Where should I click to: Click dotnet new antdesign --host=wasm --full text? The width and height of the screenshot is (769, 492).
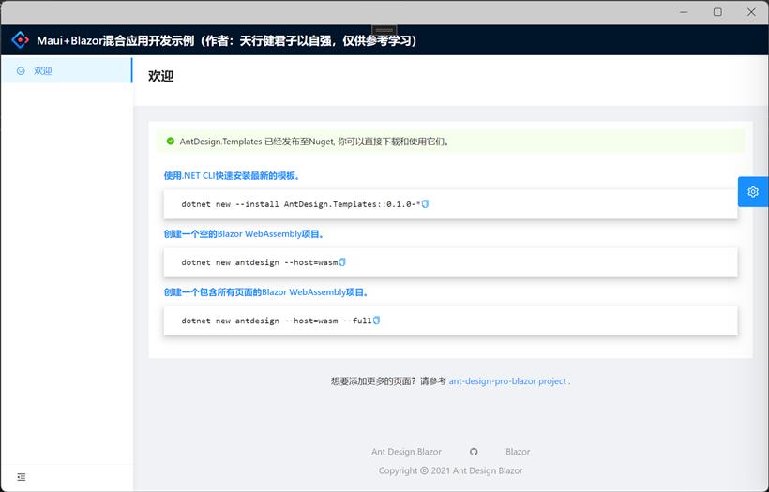[x=277, y=321]
